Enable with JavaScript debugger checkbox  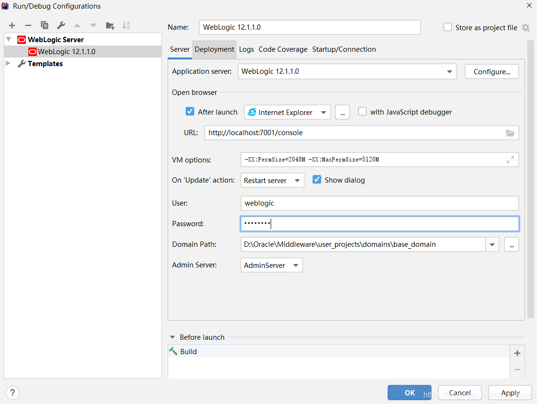point(362,111)
